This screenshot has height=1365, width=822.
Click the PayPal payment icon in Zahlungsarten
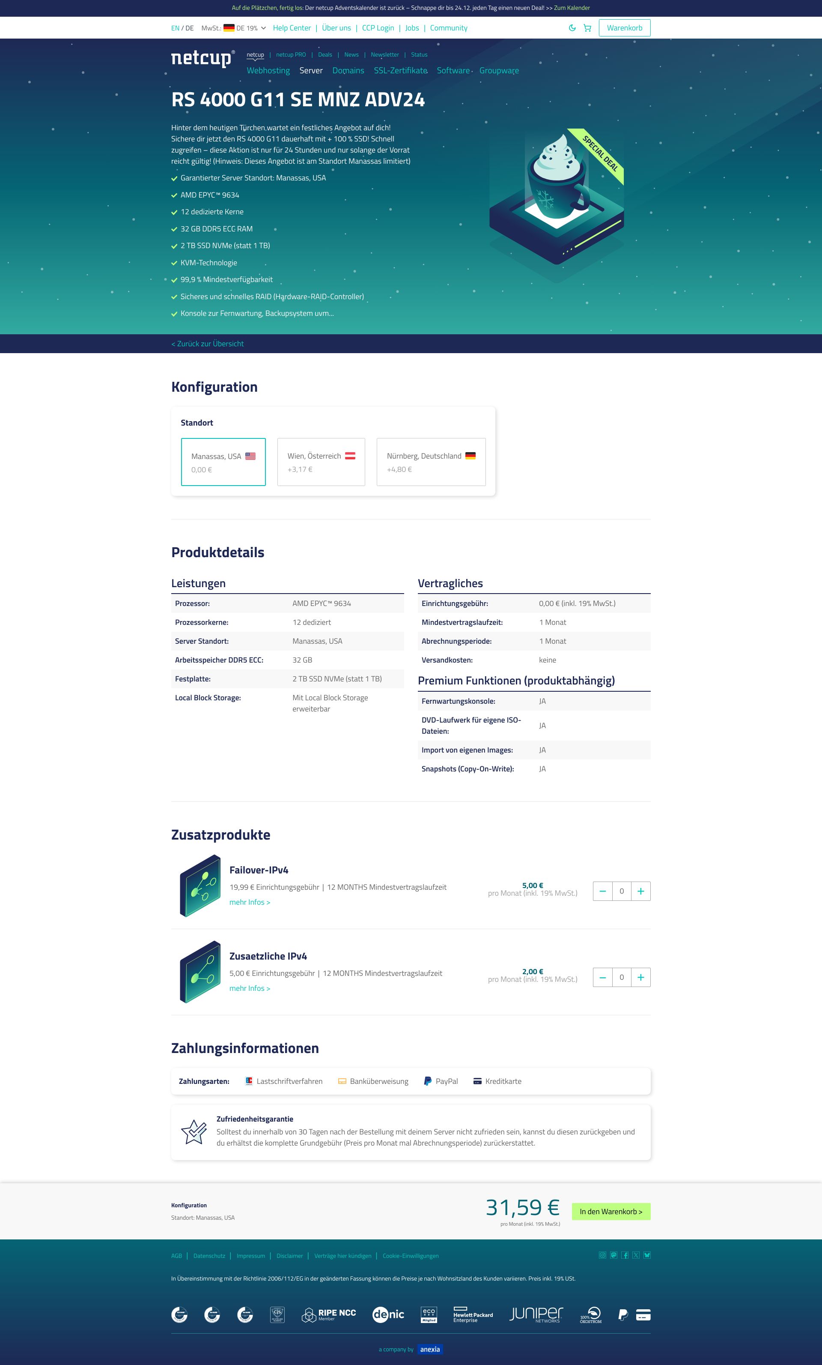pyautogui.click(x=427, y=1081)
